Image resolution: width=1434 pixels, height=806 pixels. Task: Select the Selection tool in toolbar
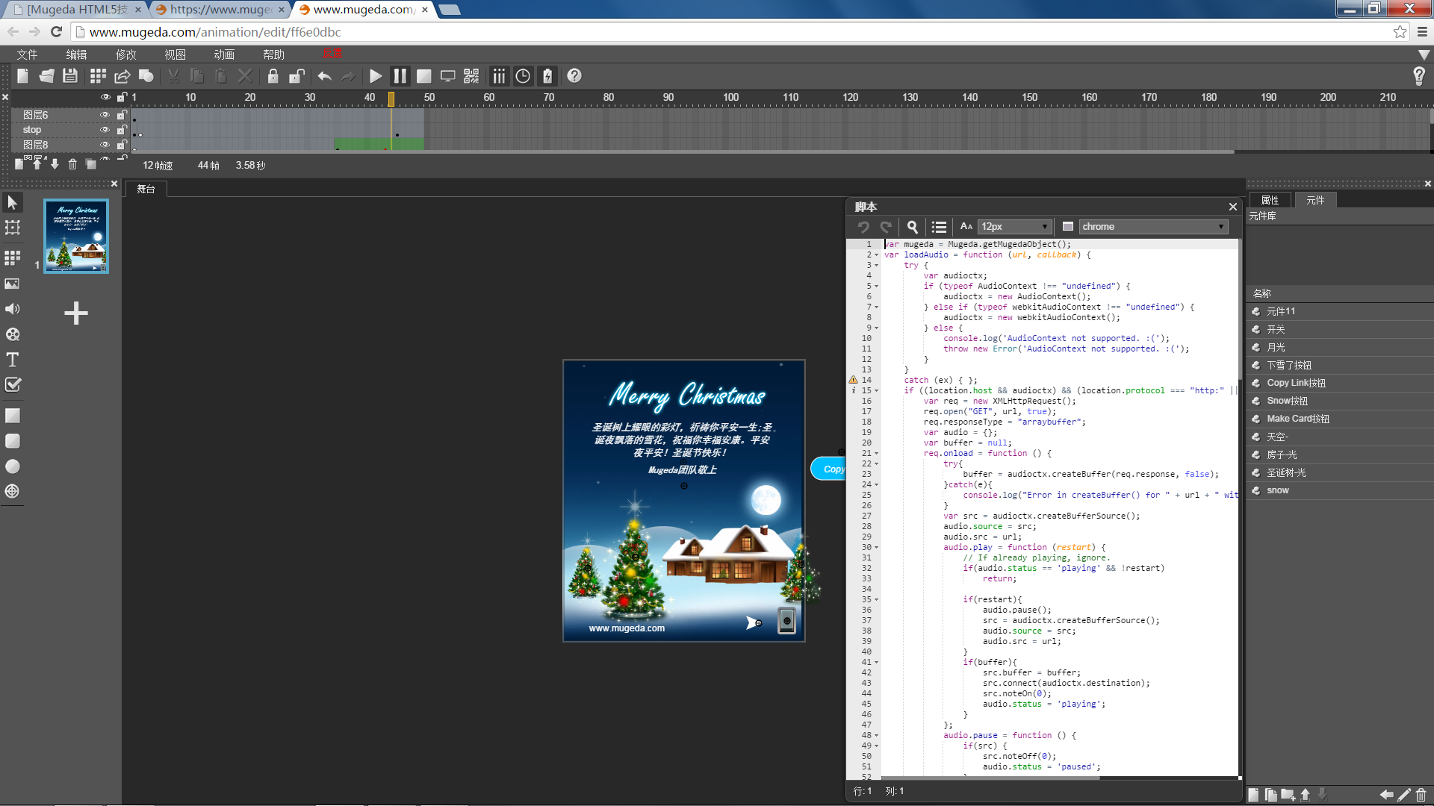[x=13, y=203]
